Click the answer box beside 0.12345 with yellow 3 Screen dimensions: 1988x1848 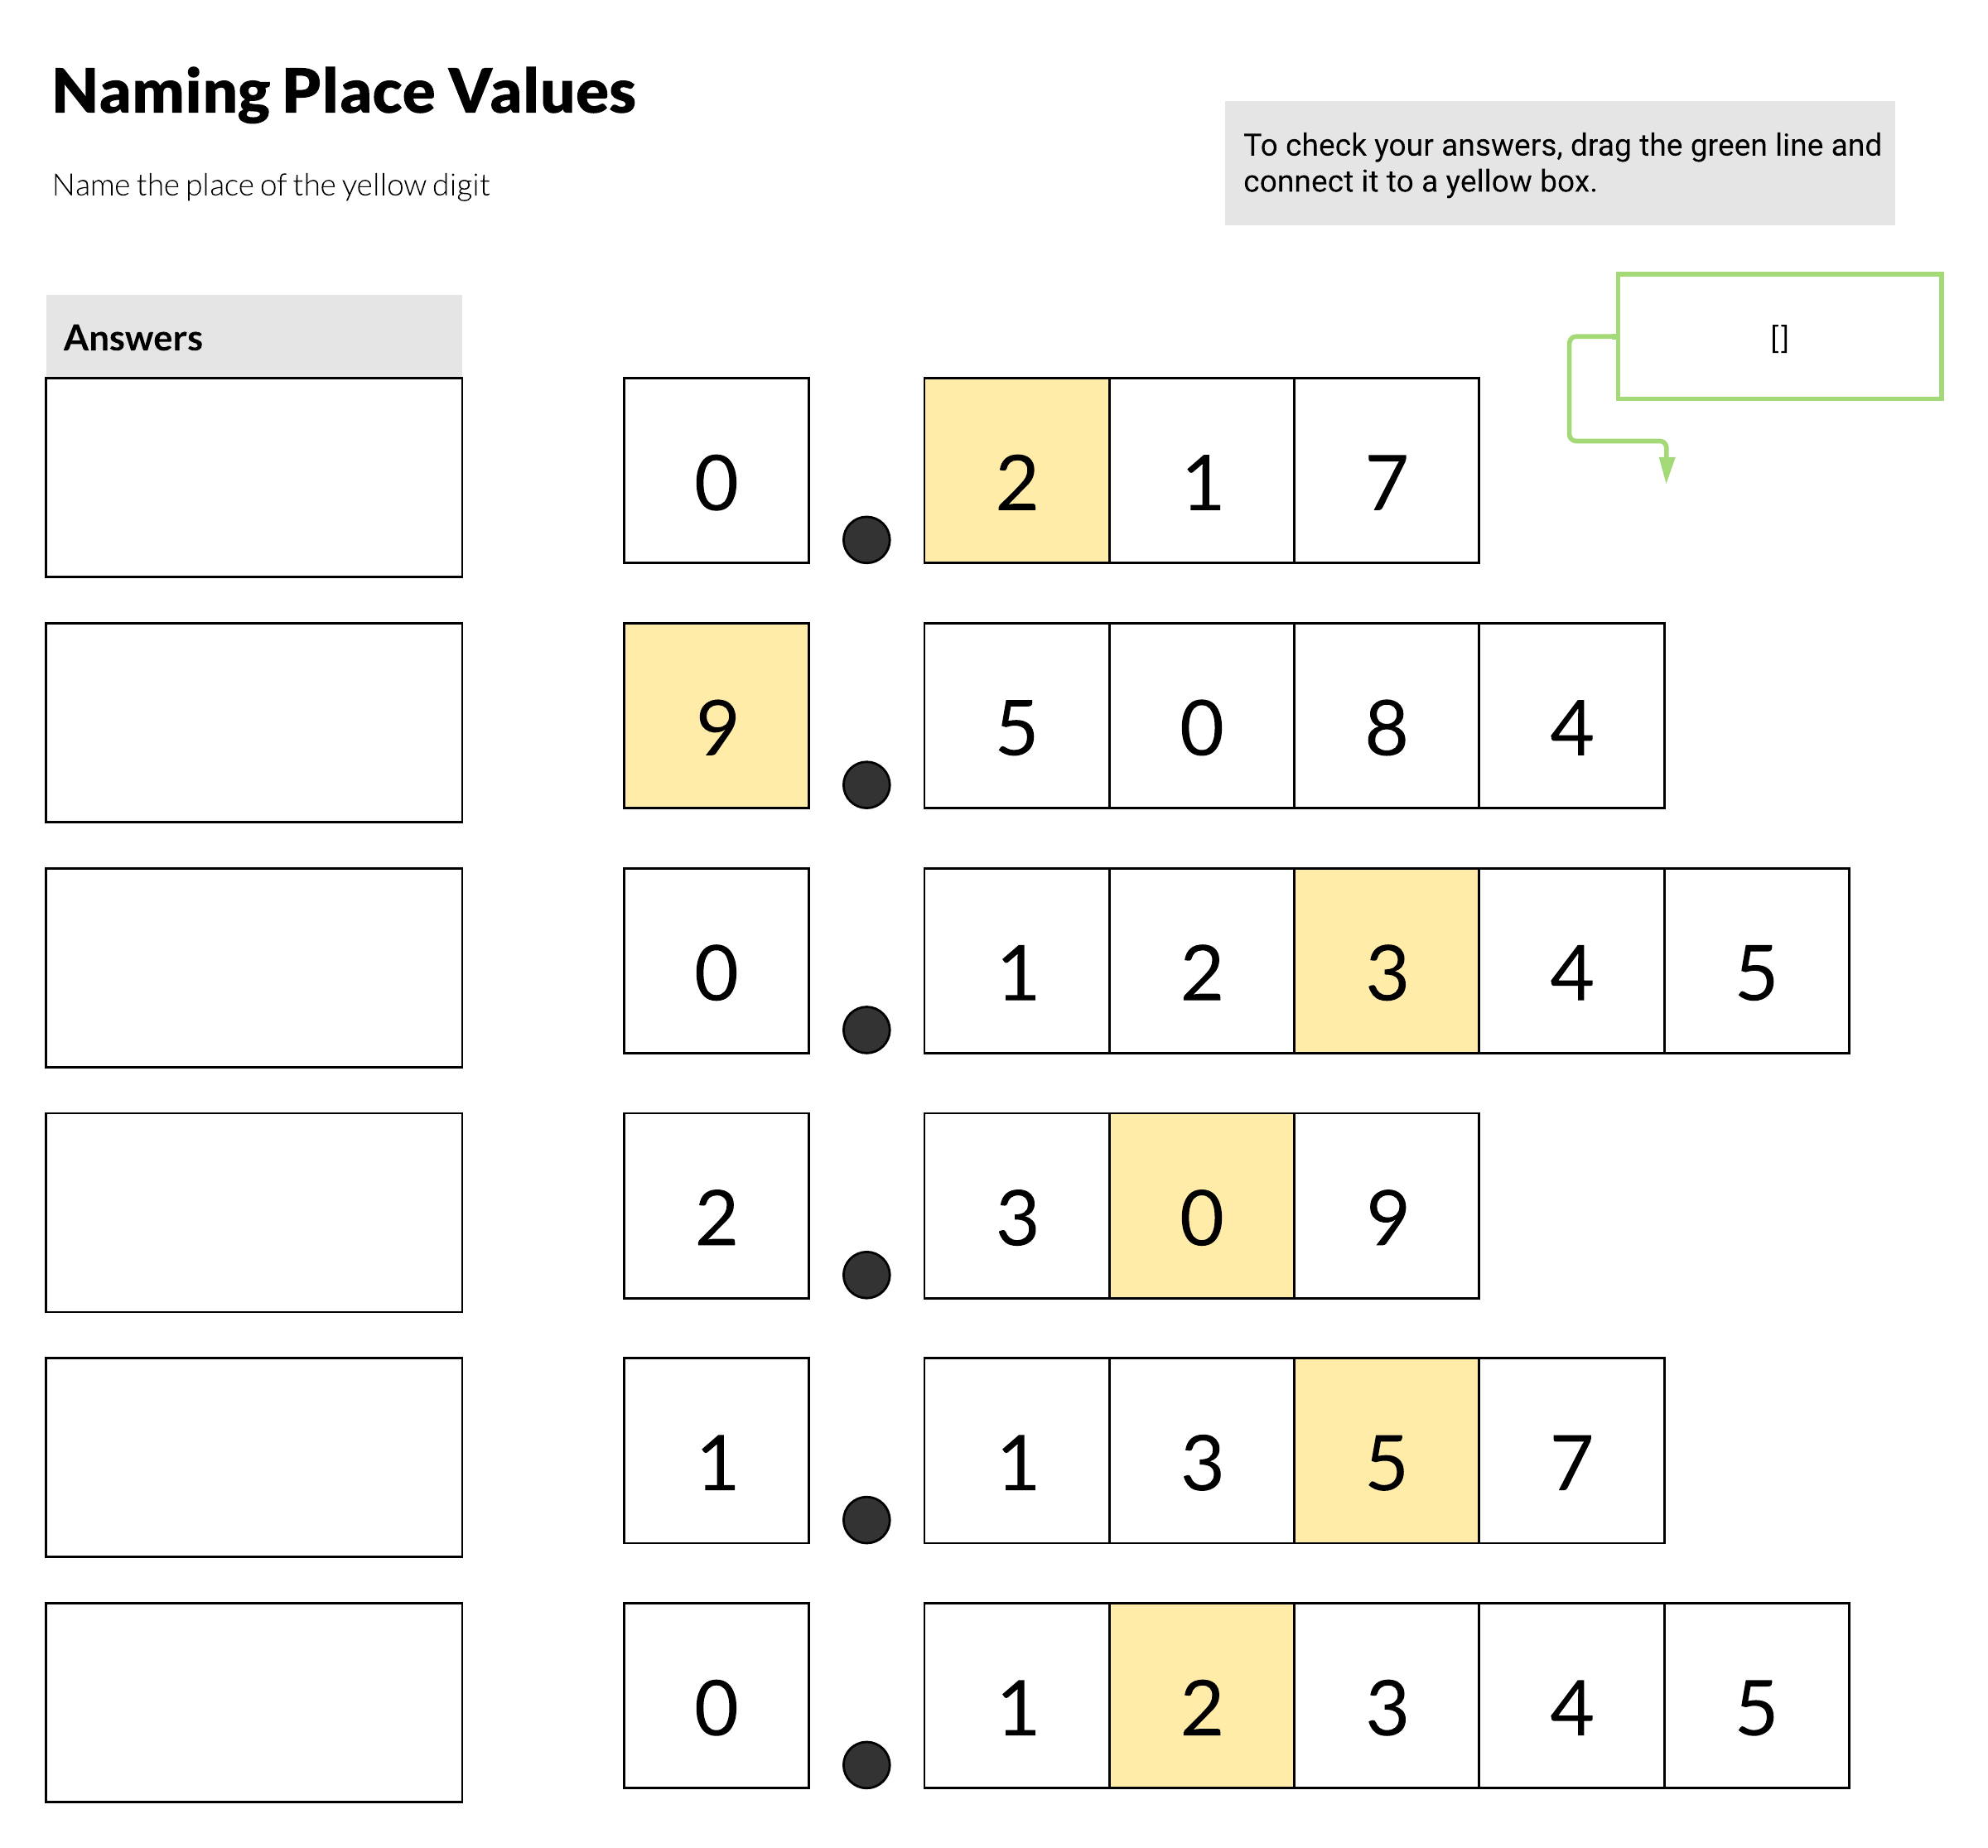(x=254, y=967)
